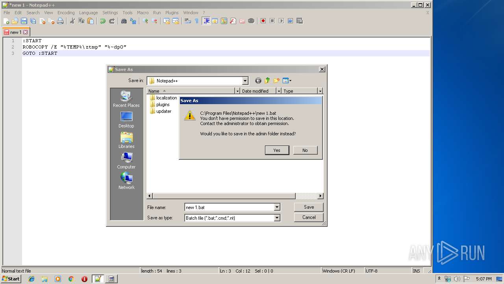The width and height of the screenshot is (504, 284).
Task: Toggle Show All Characters pilcrow icon
Action: tap(196, 21)
